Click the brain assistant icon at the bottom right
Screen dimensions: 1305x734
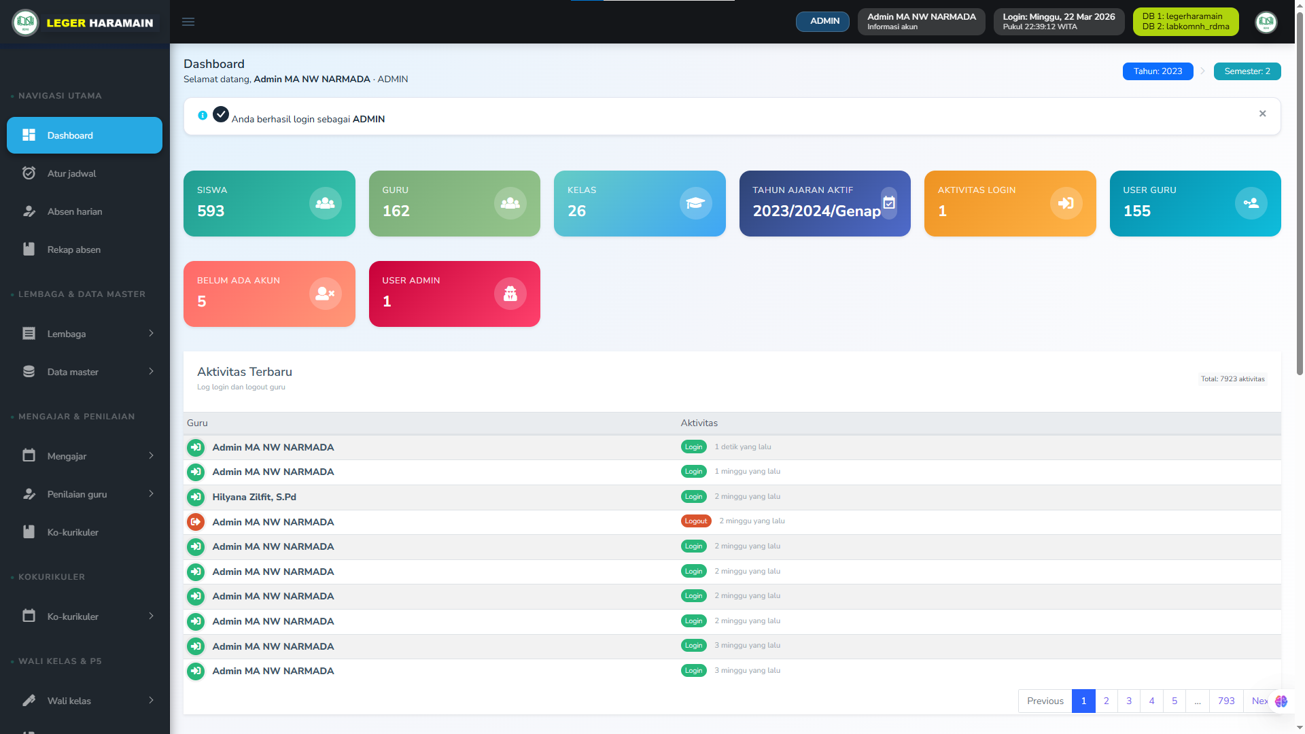pos(1281,701)
